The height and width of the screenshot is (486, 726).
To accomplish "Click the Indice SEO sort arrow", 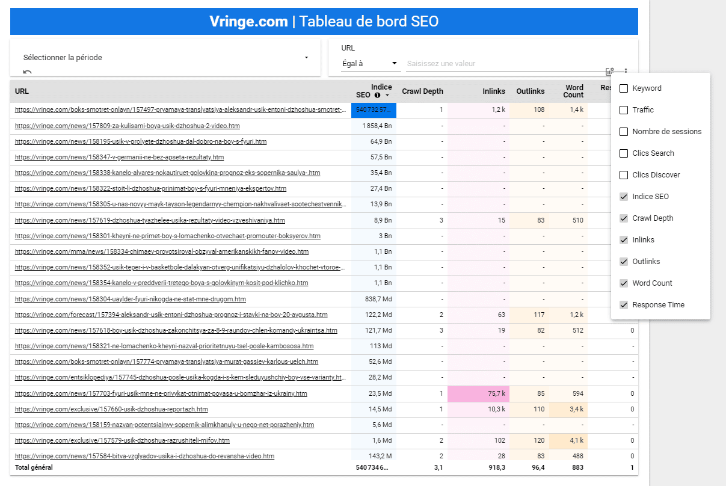I will point(388,95).
